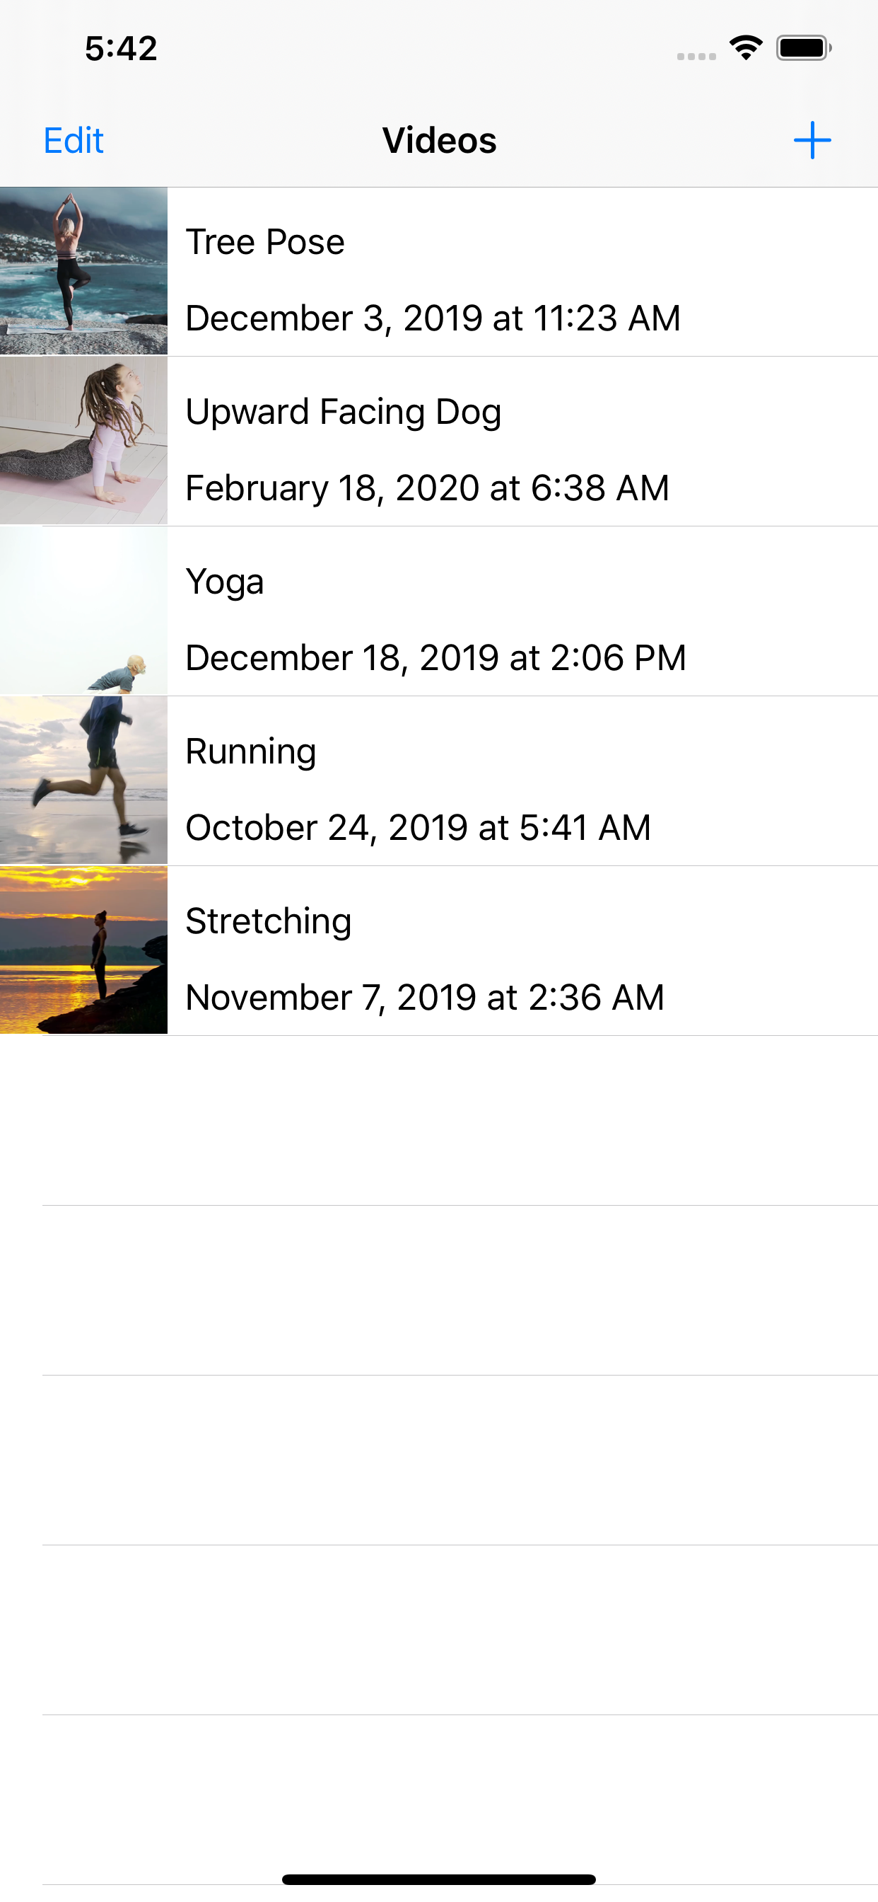Image resolution: width=878 pixels, height=1902 pixels.
Task: Tap the battery status icon
Action: pos(804,48)
